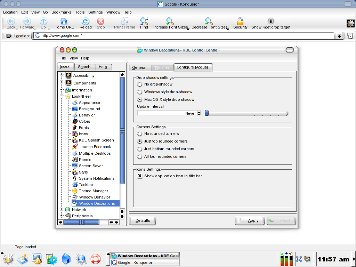
Task: Click the 11:57 am clock
Action: coord(333,259)
